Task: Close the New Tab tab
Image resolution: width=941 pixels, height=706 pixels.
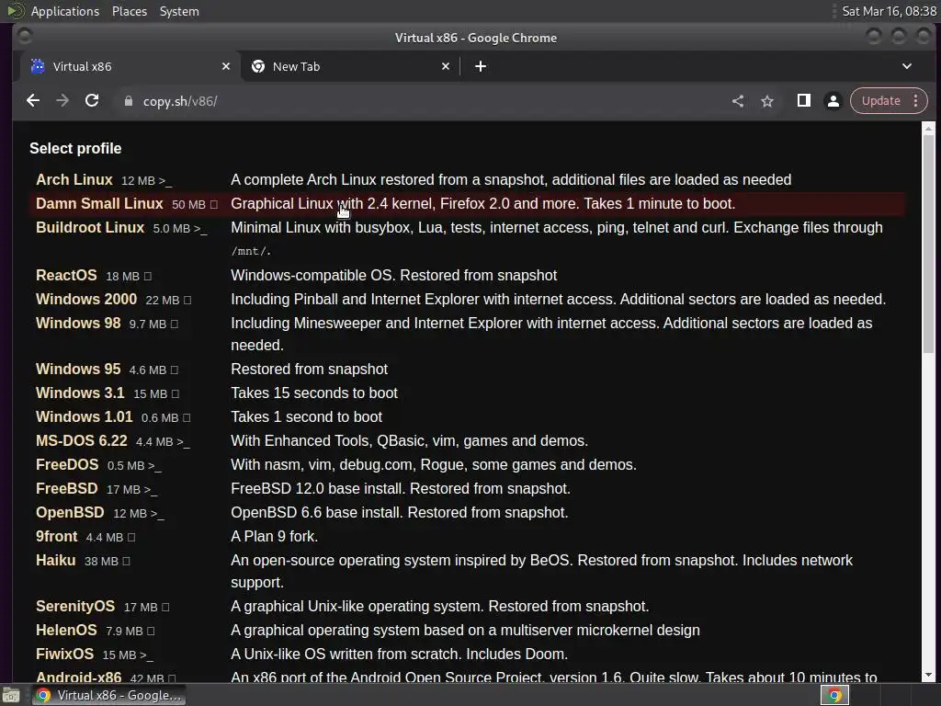Action: click(446, 66)
